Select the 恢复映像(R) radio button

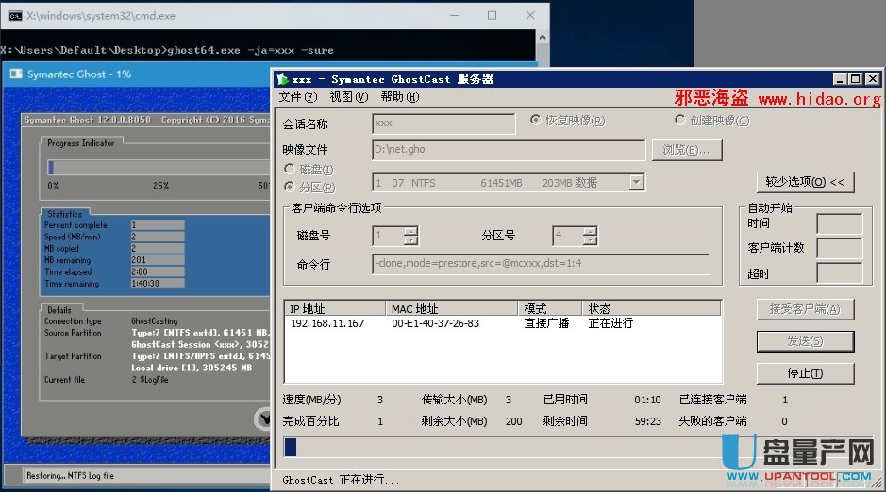[536, 120]
